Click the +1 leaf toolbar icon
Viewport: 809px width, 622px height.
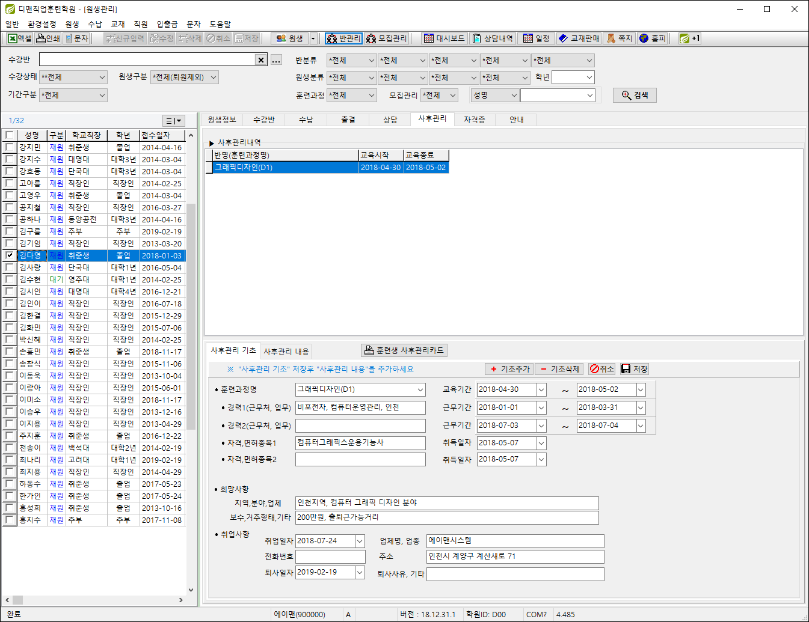[x=689, y=38]
